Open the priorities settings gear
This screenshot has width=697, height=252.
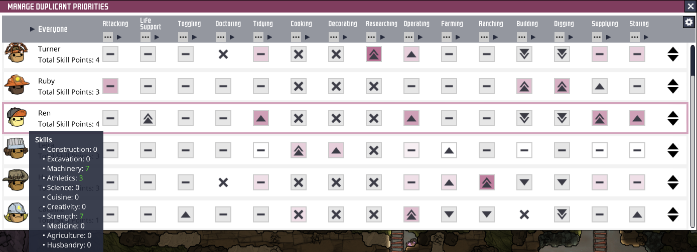coord(688,22)
